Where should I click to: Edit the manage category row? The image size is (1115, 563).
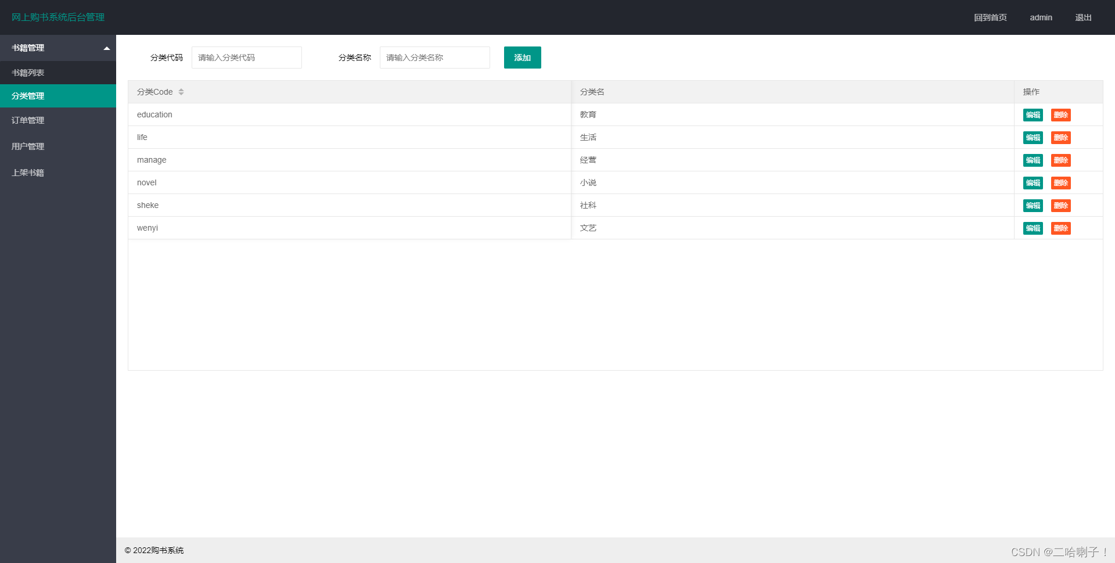coord(1033,160)
